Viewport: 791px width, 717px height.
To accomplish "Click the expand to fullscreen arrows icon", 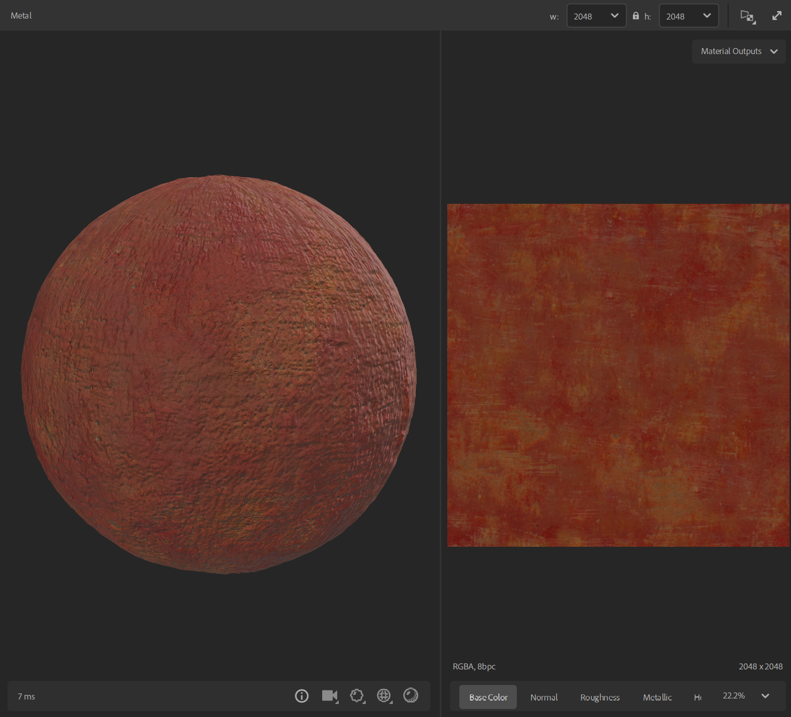I will coord(776,16).
